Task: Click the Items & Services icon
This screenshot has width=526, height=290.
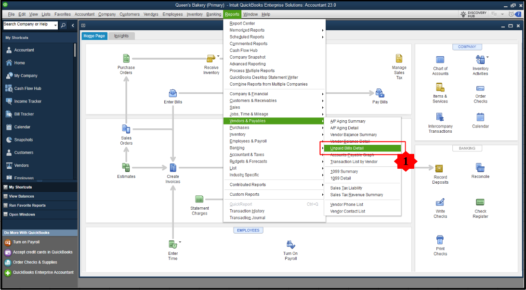Action: pos(440,88)
